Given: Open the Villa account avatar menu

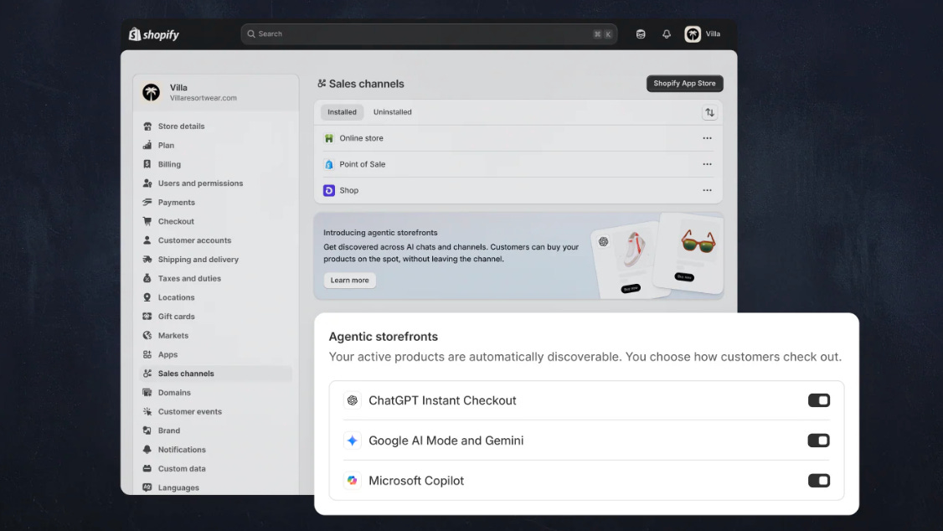Looking at the screenshot, I should point(693,34).
